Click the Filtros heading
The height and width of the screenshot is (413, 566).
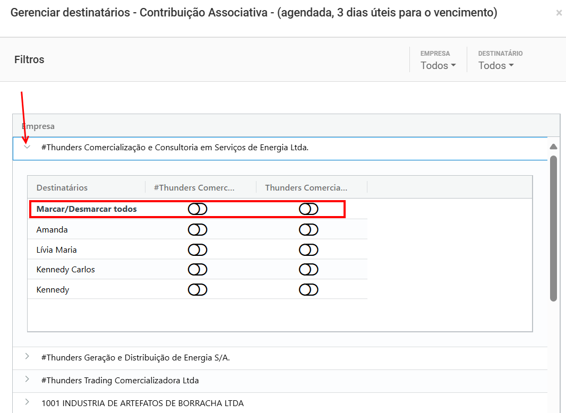point(29,59)
